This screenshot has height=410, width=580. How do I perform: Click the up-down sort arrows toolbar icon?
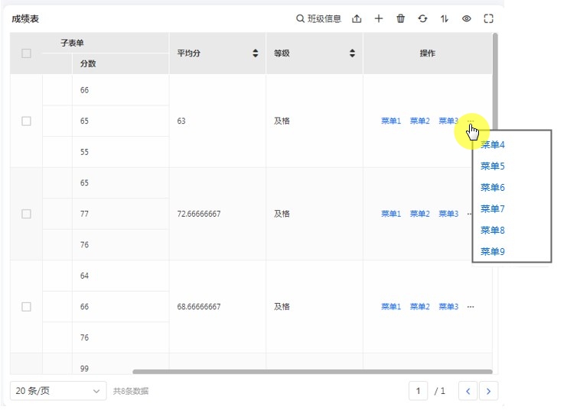(445, 19)
